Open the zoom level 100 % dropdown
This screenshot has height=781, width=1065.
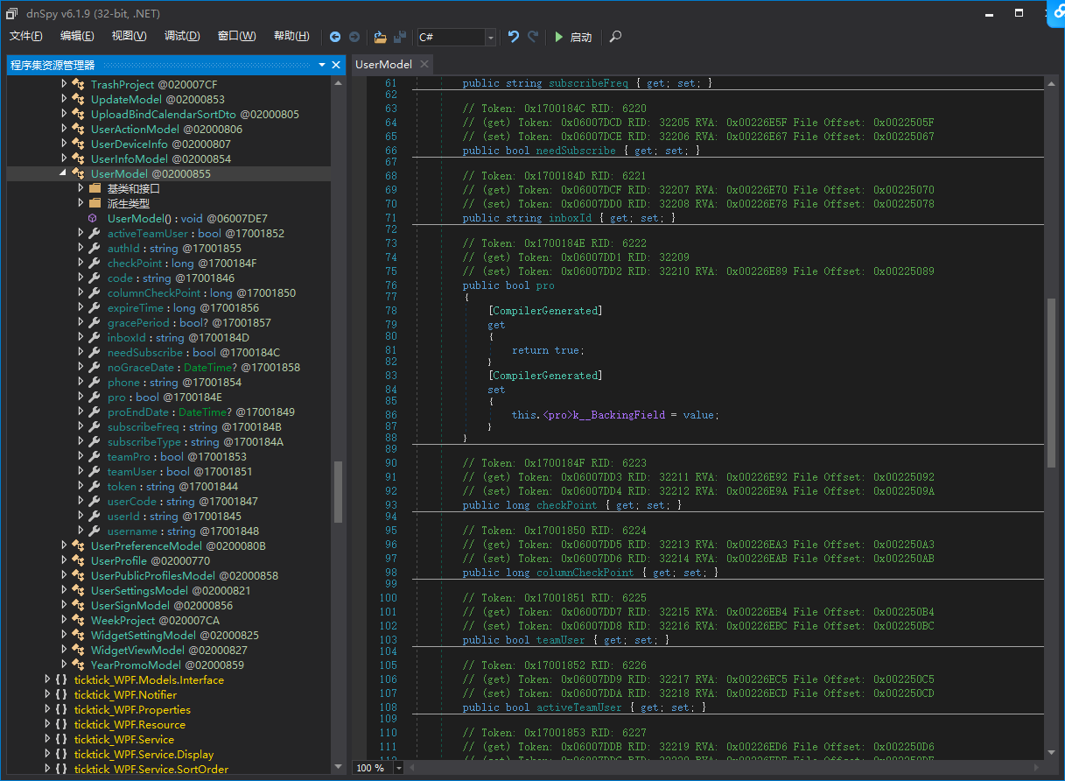(x=399, y=768)
